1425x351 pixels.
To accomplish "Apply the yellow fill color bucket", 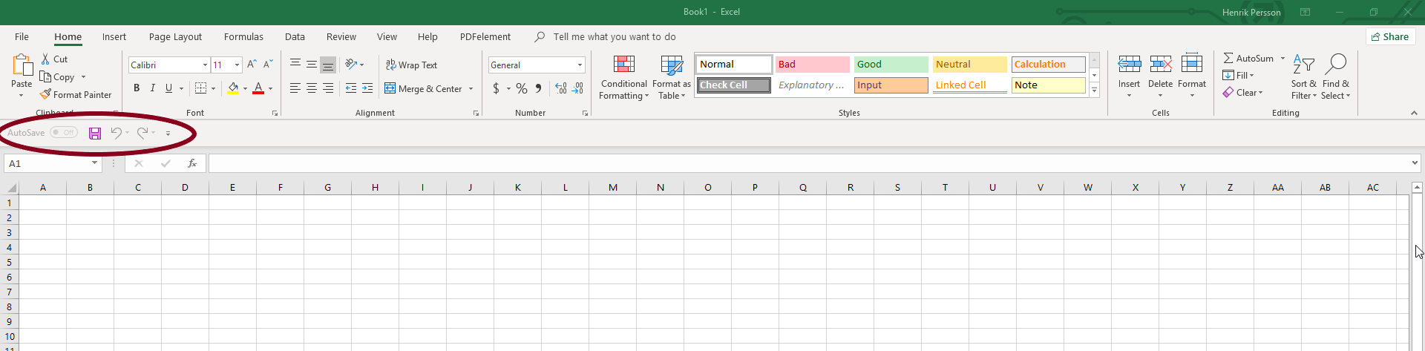I will pos(233,88).
